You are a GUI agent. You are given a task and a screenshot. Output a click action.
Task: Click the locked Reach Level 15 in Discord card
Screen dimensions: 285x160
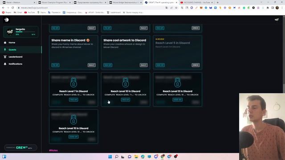(x=73, y=126)
